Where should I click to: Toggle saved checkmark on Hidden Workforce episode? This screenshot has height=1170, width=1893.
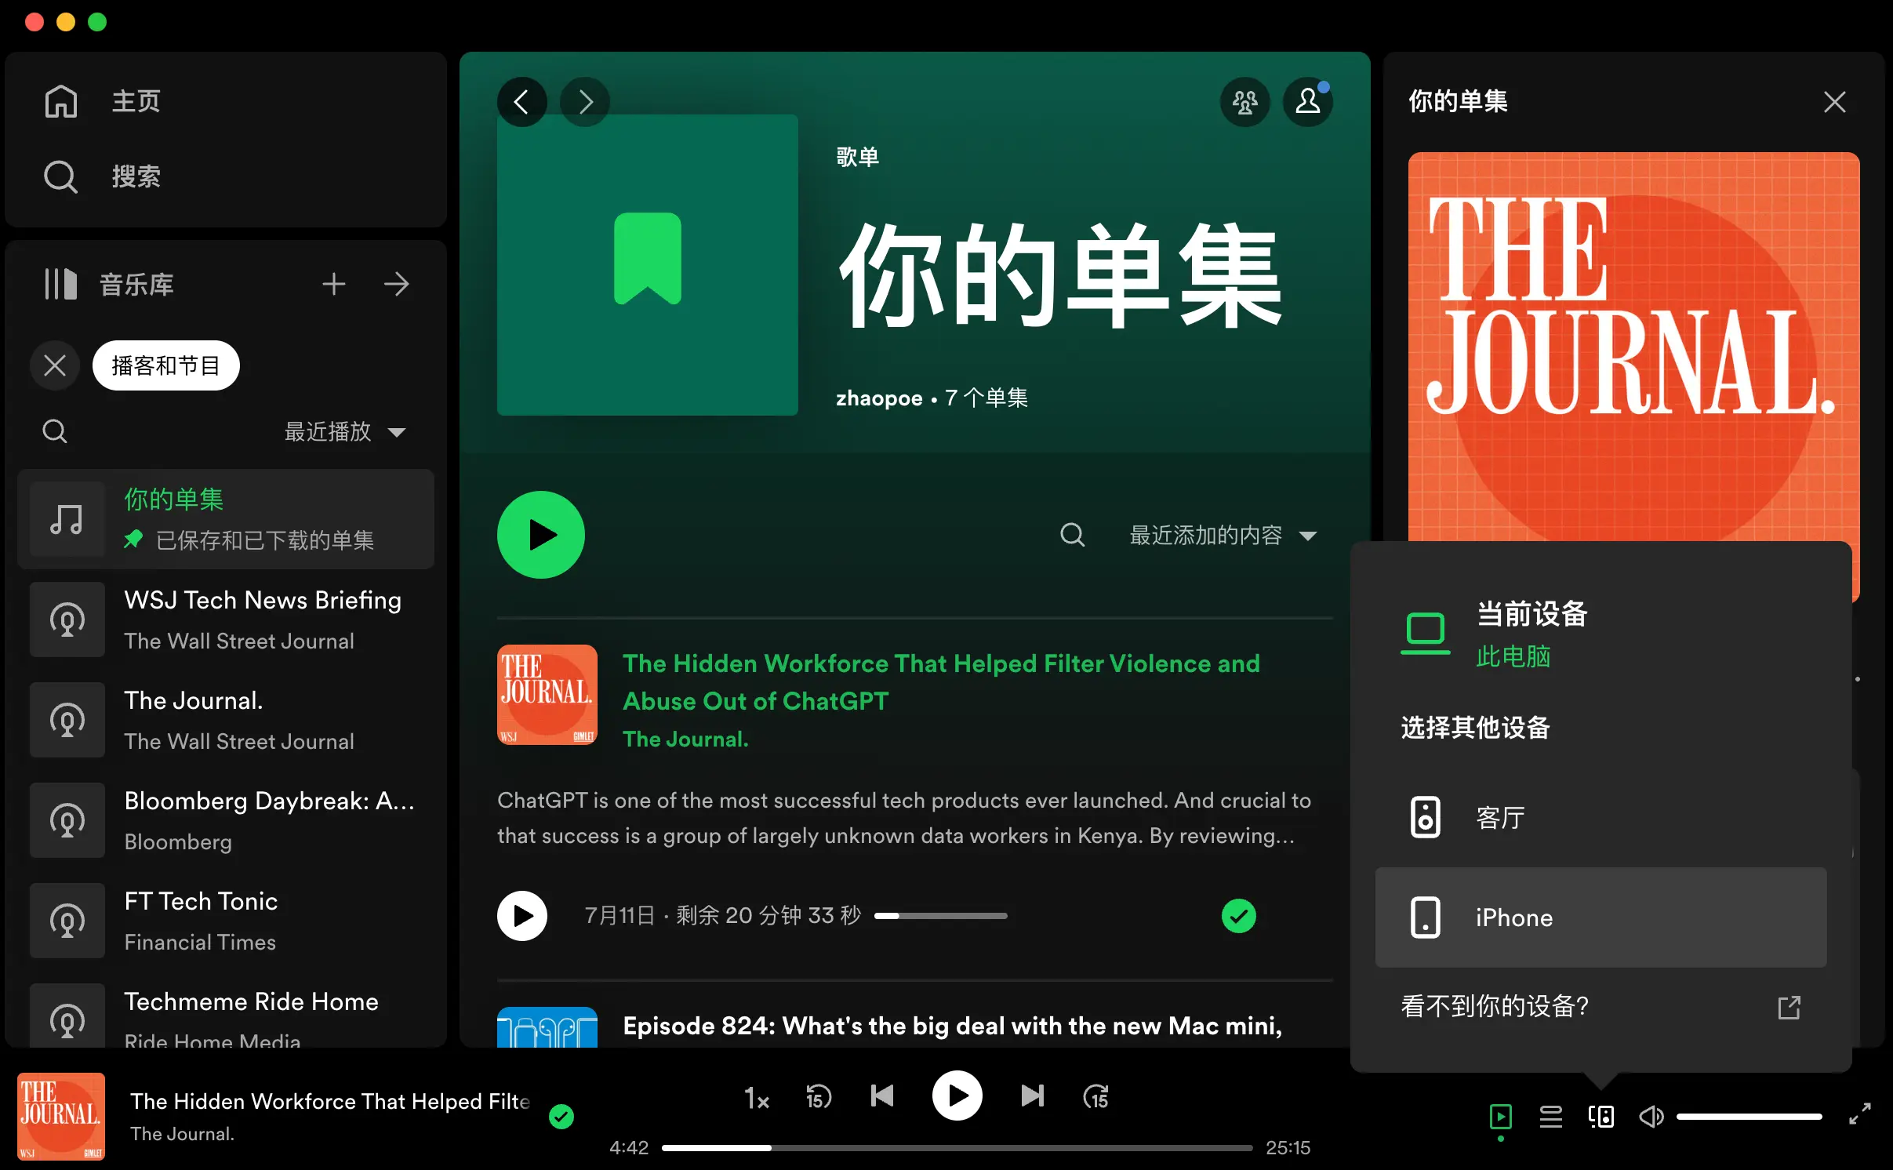[1239, 916]
